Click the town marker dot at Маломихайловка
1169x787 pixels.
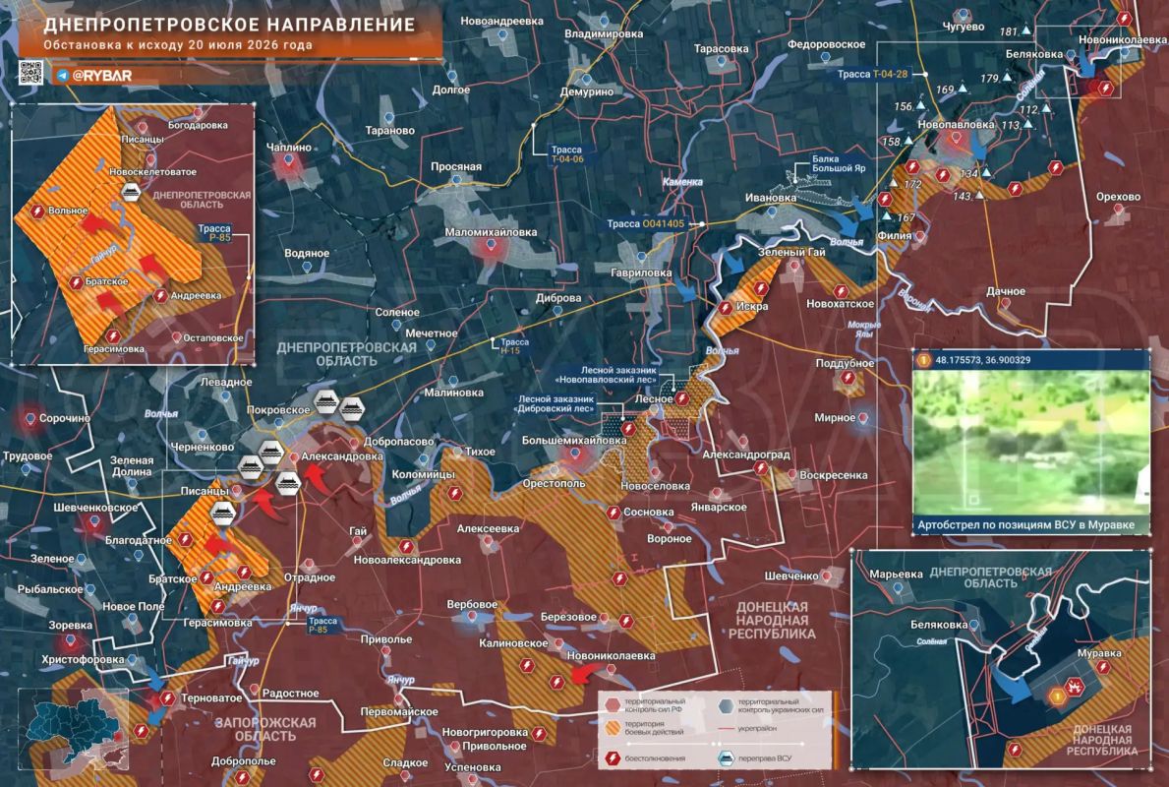[492, 245]
